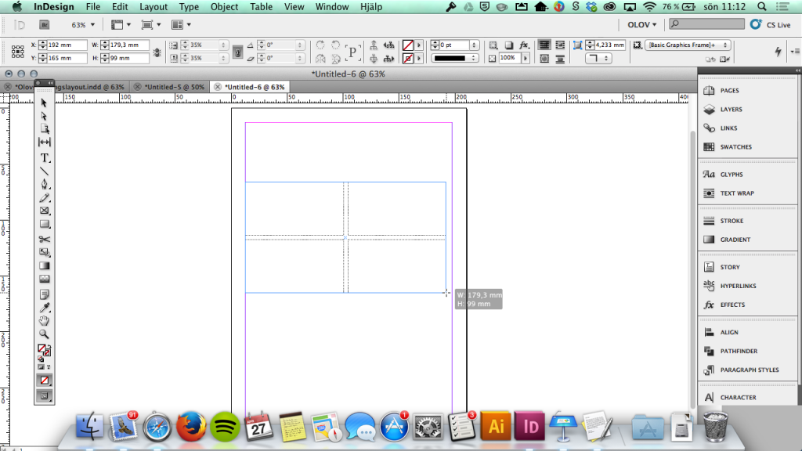Screen dimensions: 802x451
Task: Select the Free Transform tool
Action: [45, 252]
